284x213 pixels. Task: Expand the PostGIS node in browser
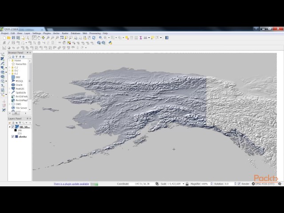click(x=10, y=89)
